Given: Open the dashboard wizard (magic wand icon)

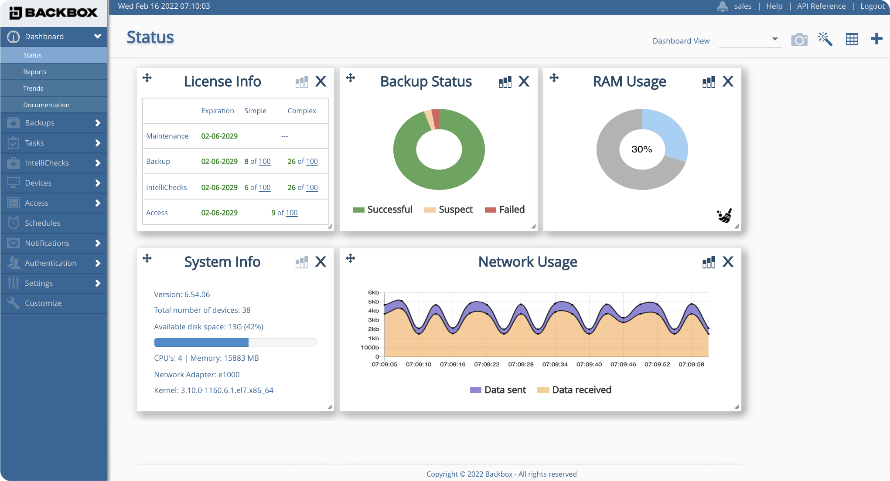Looking at the screenshot, I should [825, 39].
